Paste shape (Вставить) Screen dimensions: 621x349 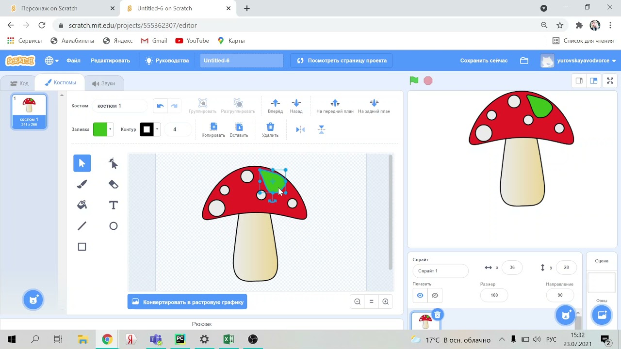[x=239, y=130]
